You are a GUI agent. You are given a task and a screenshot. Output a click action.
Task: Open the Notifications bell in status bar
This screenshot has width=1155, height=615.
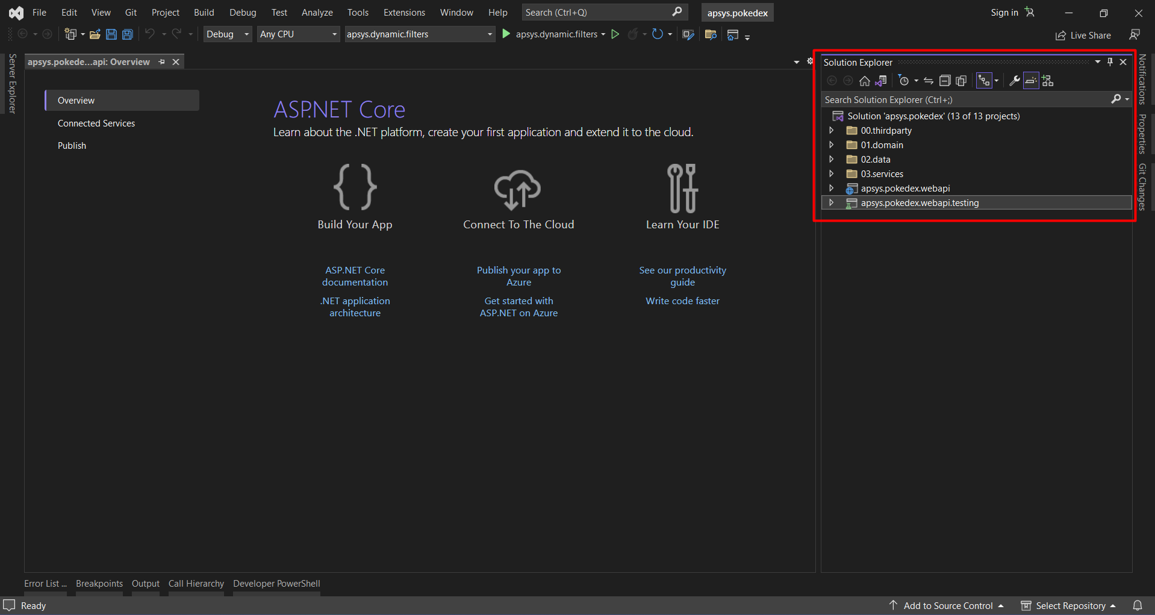pos(1137,605)
